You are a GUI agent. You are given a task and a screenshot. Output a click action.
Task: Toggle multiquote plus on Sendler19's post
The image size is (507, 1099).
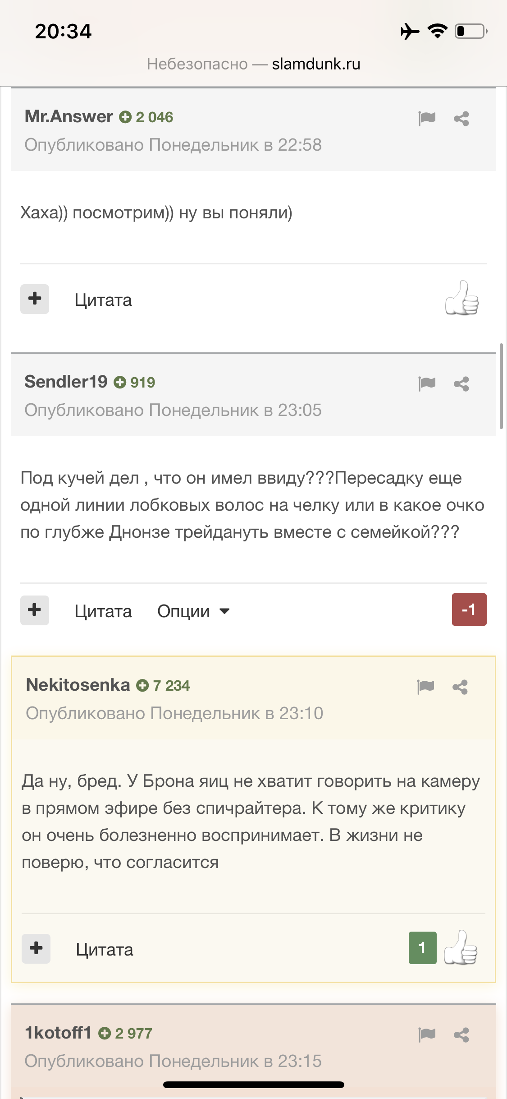[x=35, y=610]
